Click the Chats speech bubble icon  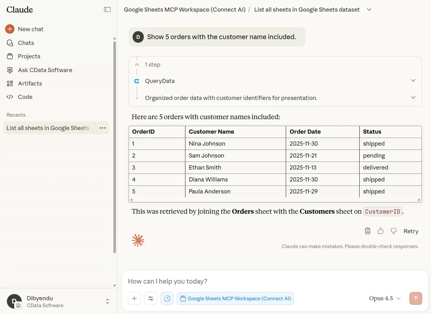(x=10, y=43)
